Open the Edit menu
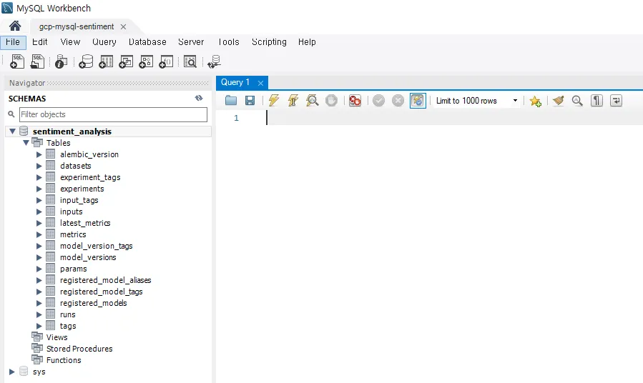Image resolution: width=643 pixels, height=383 pixels. (40, 42)
